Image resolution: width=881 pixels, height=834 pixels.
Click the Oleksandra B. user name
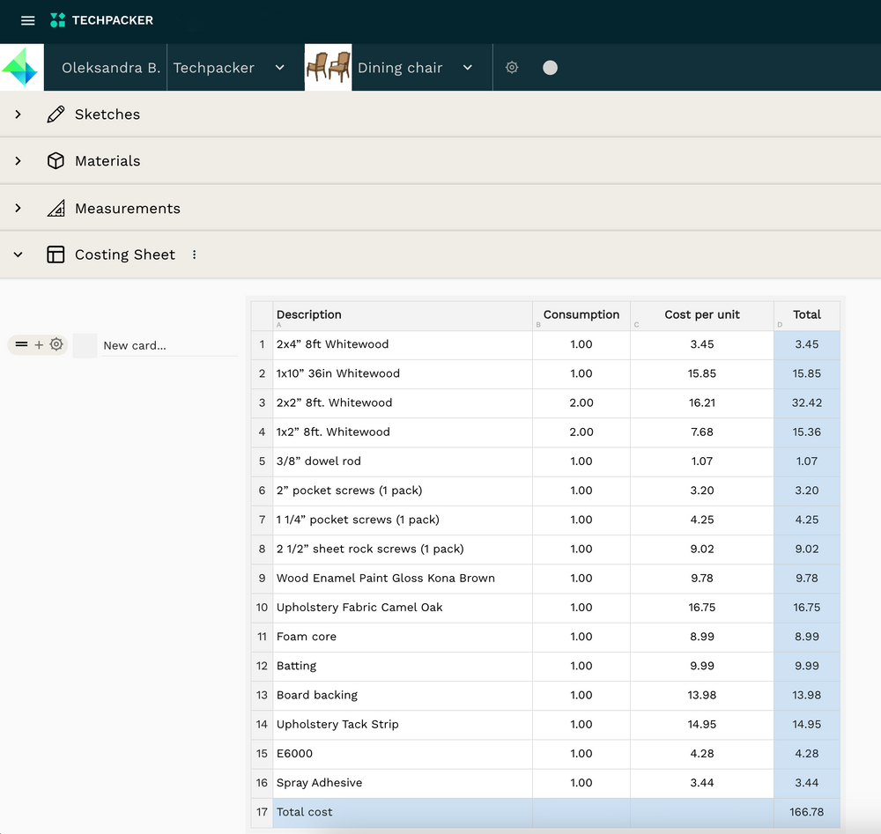click(110, 68)
